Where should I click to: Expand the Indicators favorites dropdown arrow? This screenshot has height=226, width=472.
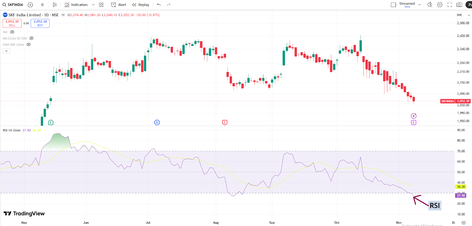pyautogui.click(x=93, y=5)
